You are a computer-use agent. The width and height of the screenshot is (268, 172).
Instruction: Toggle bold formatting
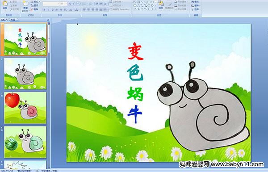tap(44, 10)
